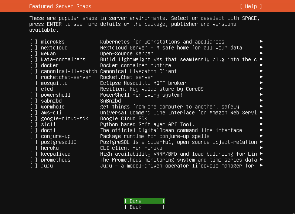The height and width of the screenshot is (214, 295).
Task: Click "Google Cloud SDK" description
Action: pyautogui.click(x=123, y=119)
